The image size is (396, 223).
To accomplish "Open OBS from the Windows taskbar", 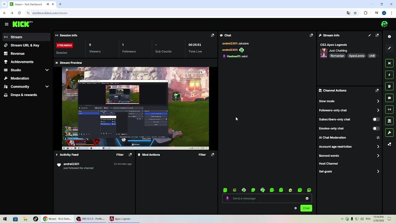I will 91,219.
